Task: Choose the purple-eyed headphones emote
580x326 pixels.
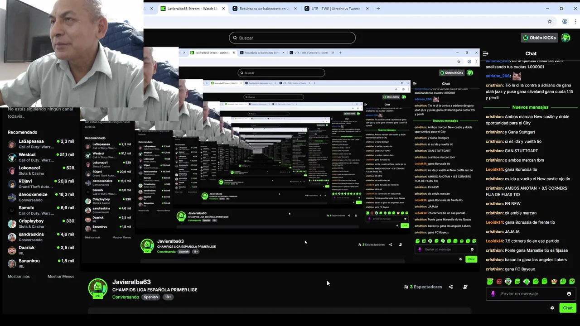Action: [x=508, y=281]
